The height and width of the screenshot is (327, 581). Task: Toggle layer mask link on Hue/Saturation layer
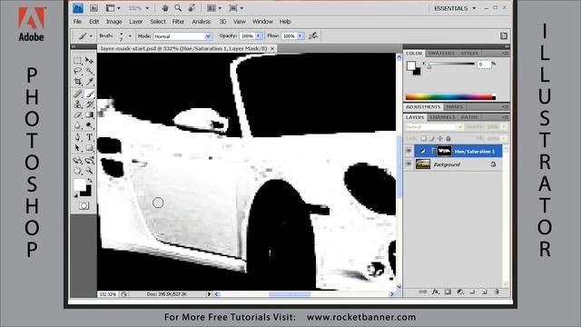click(x=433, y=152)
